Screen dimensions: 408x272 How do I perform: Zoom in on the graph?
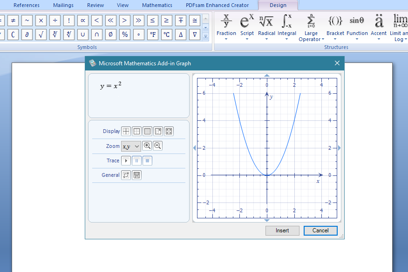pos(147,146)
